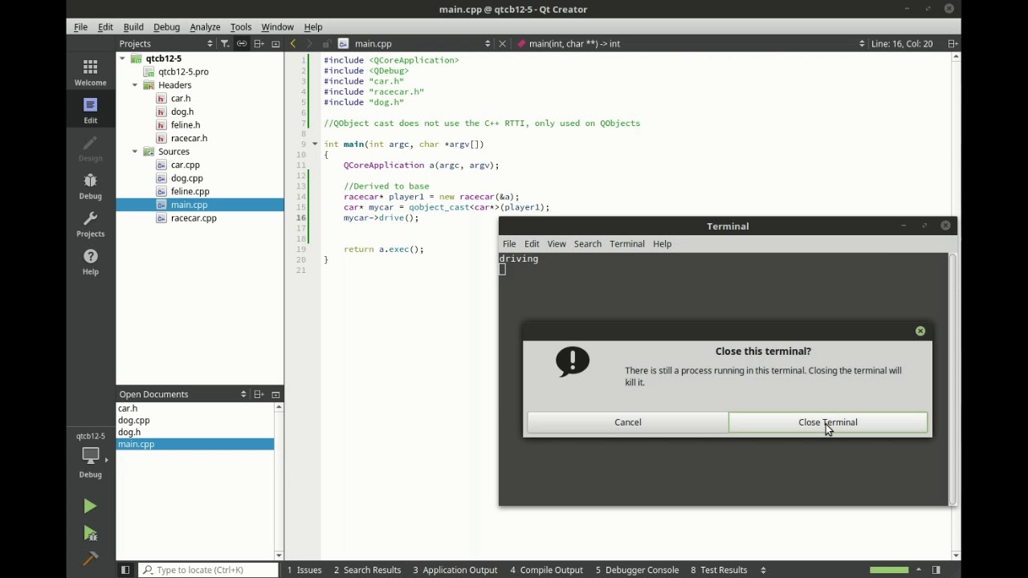1028x578 pixels.
Task: Open the output panes selector arrows
Action: (x=763, y=570)
